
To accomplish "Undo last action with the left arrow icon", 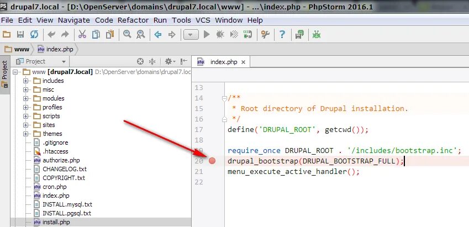I will pos(51,34).
